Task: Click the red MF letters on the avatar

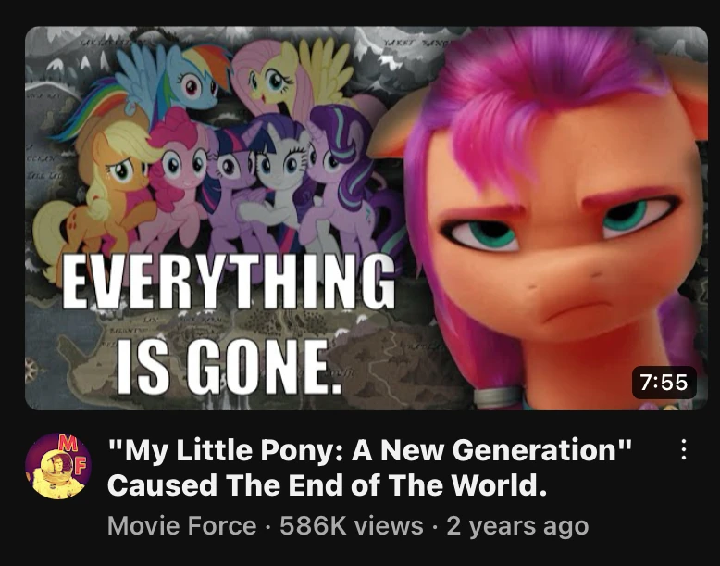Action: (x=71, y=455)
